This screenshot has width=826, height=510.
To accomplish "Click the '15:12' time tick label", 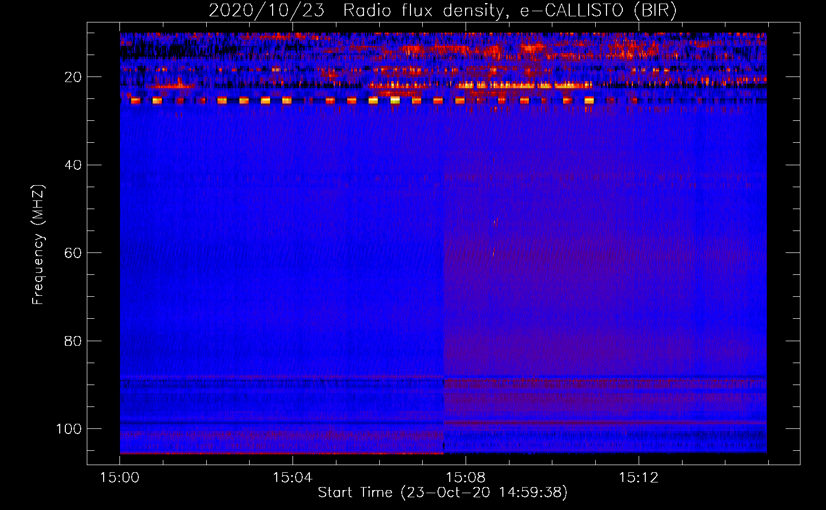I will click(639, 478).
